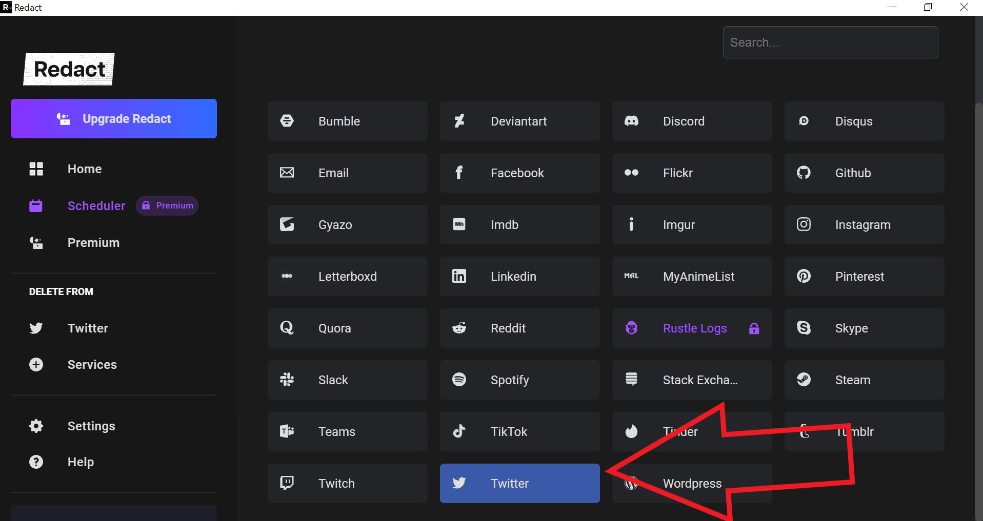Click the Stack Exchange icon
The width and height of the screenshot is (983, 521).
click(x=632, y=380)
